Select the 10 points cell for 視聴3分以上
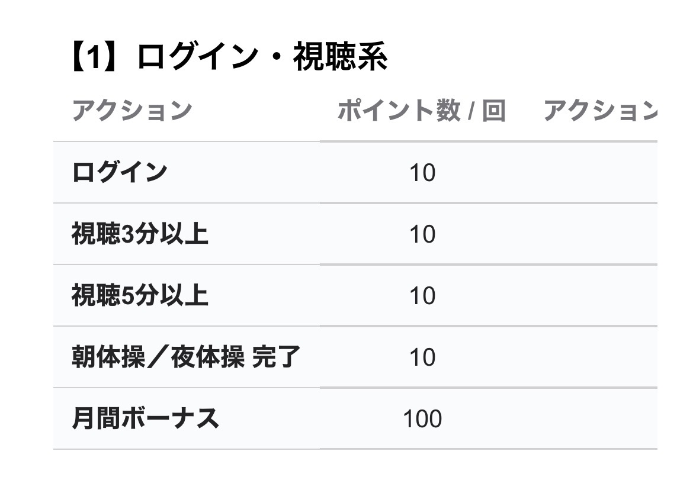This screenshot has width=693, height=490. pos(422,235)
